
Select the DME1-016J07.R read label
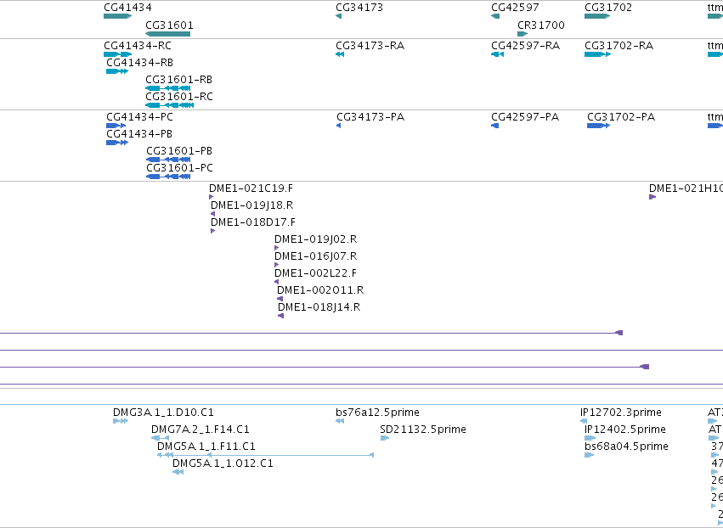(315, 256)
